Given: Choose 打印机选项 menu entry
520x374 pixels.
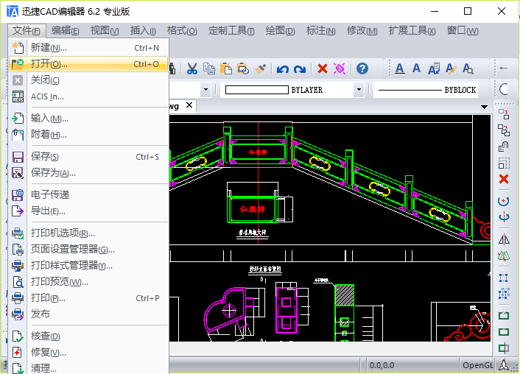Looking at the screenshot, I should [89, 233].
